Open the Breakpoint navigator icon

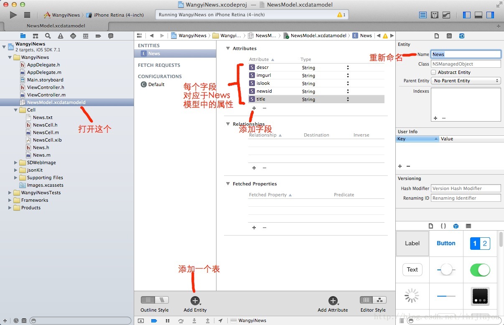pos(98,36)
